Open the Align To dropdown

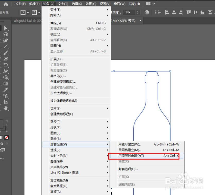coord(158,13)
